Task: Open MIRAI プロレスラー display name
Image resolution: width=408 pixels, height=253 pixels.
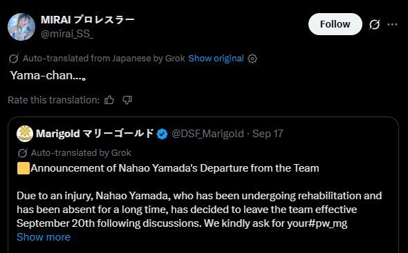Action: (x=87, y=20)
